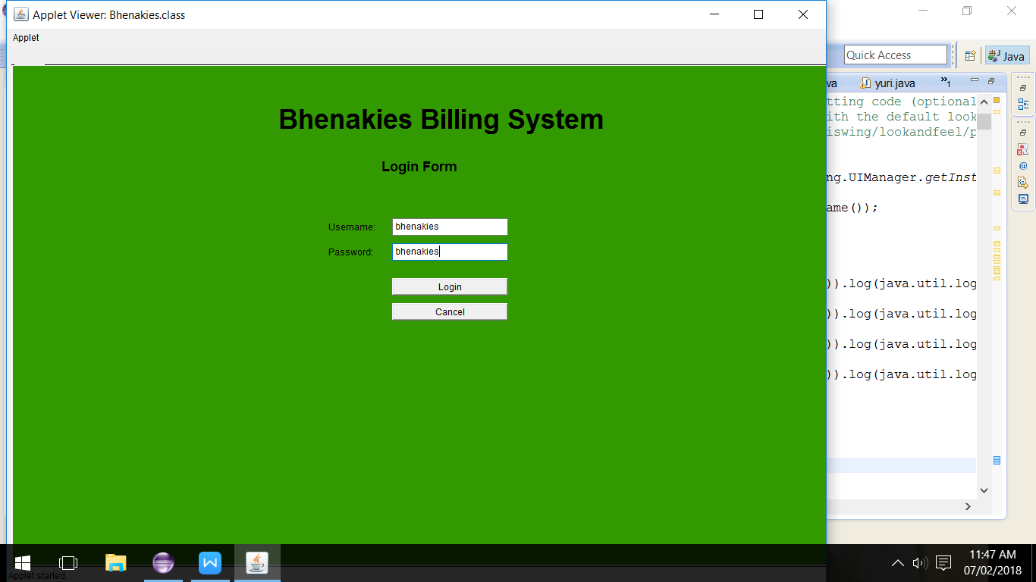Open the Javadoc view icon in Eclipse
1036x582 pixels.
[x=1023, y=165]
